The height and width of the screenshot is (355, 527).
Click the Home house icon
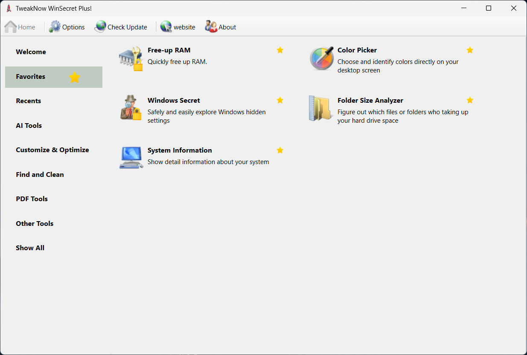(x=11, y=27)
